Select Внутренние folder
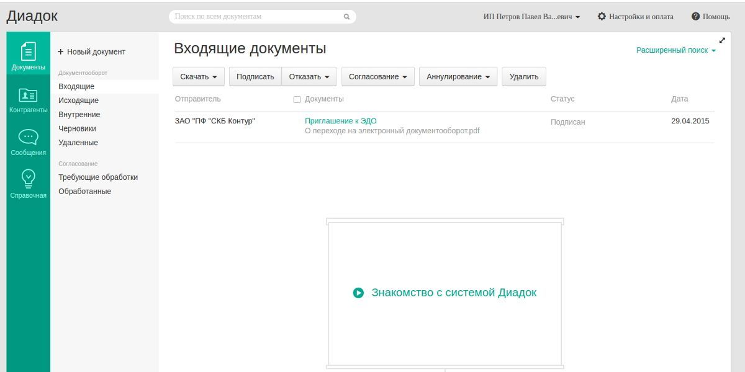The width and height of the screenshot is (745, 372). (79, 115)
